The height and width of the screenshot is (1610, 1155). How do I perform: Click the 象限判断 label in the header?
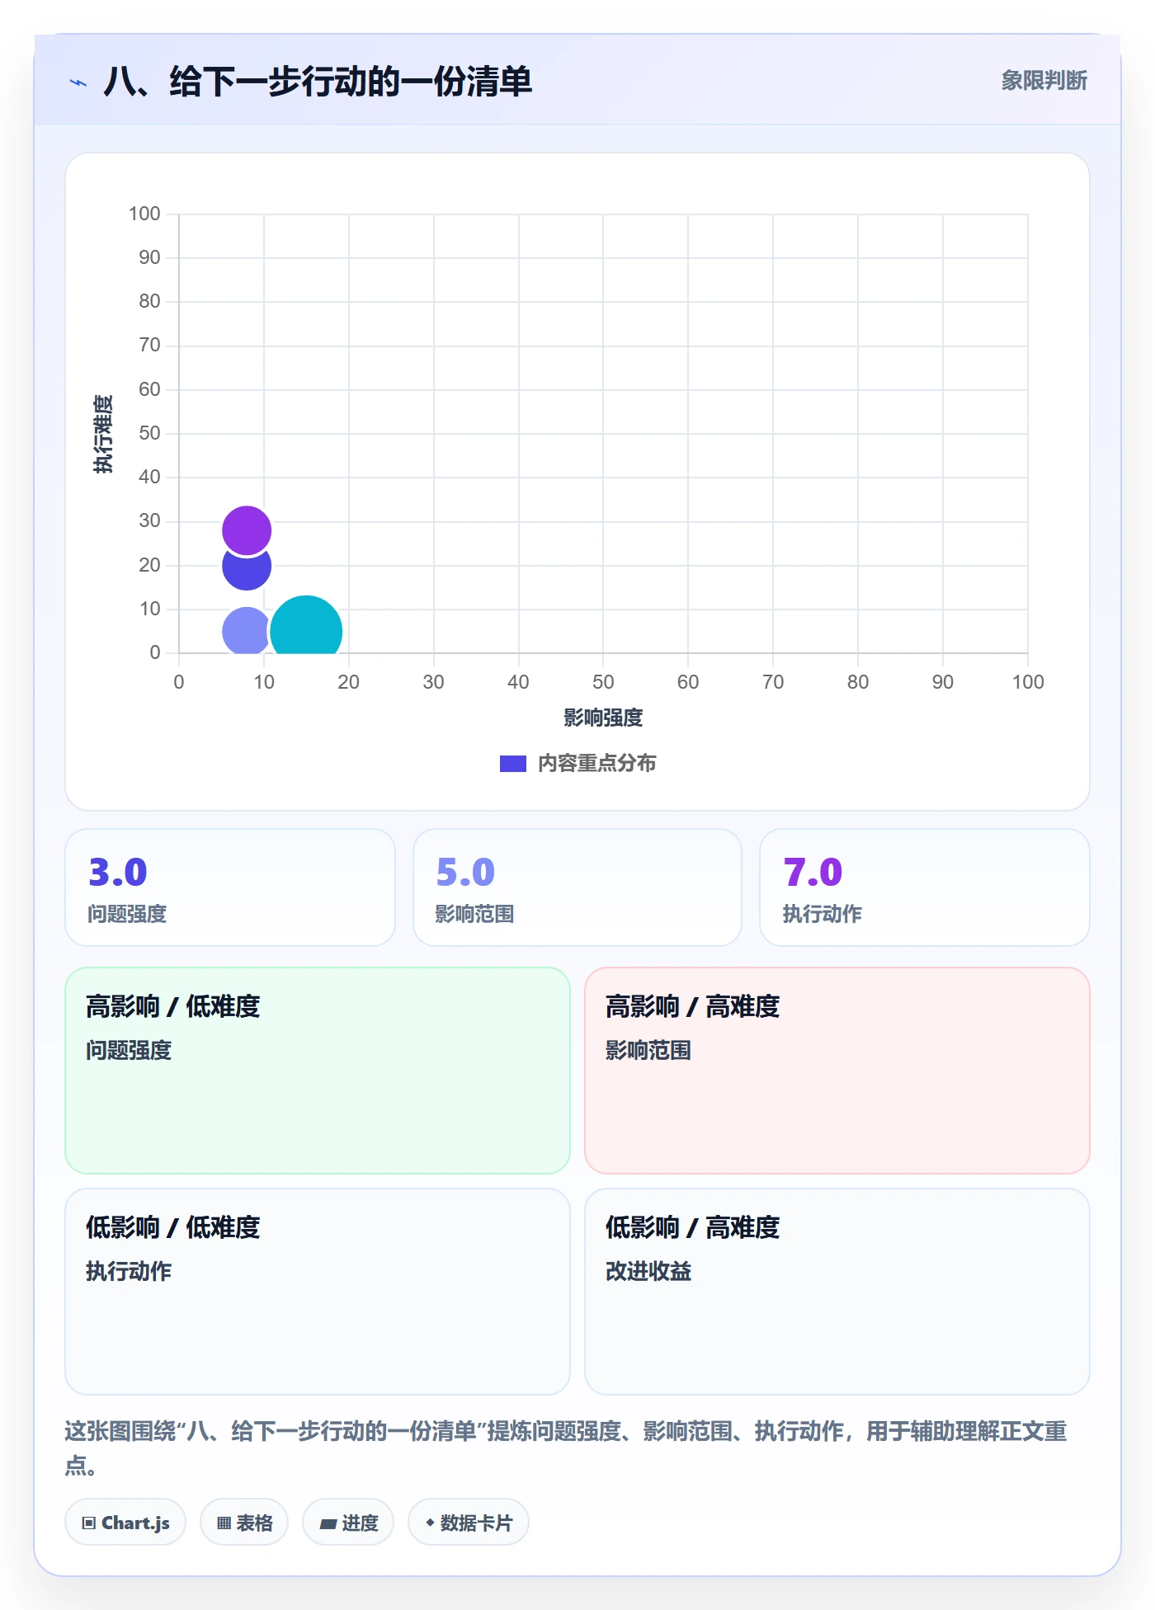coord(1044,81)
